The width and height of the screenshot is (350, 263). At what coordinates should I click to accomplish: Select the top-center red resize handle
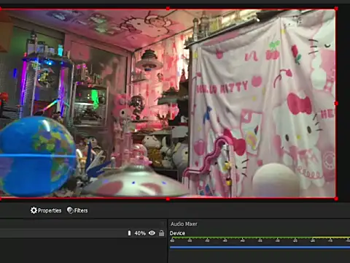point(168,9)
